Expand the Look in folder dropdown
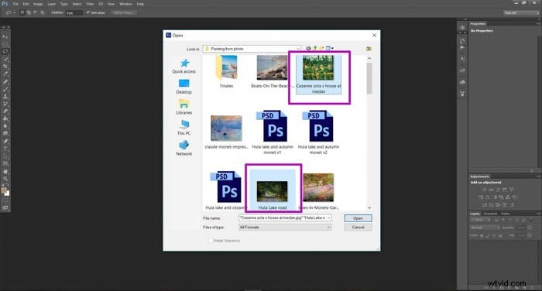Image resolution: width=542 pixels, height=291 pixels. click(297, 49)
